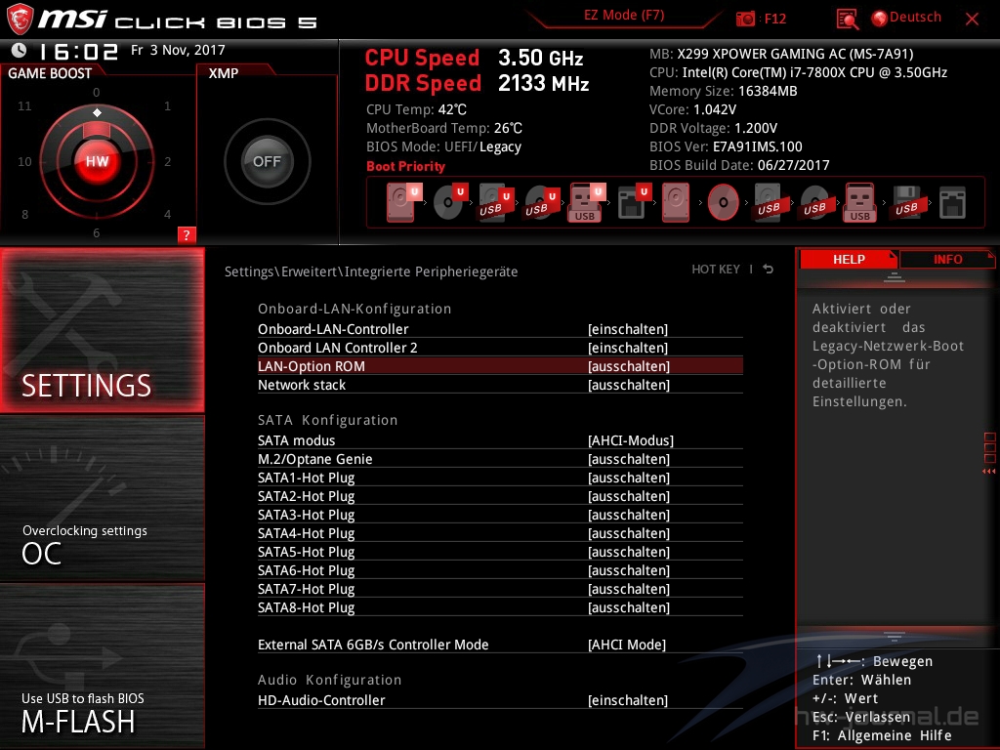Close the BIOS with the red X
The height and width of the screenshot is (750, 1000).
click(x=972, y=20)
